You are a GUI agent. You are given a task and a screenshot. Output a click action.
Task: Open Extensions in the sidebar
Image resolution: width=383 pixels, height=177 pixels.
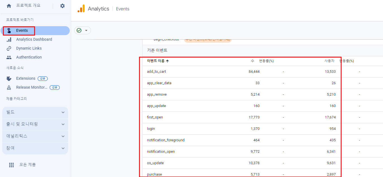26,79
